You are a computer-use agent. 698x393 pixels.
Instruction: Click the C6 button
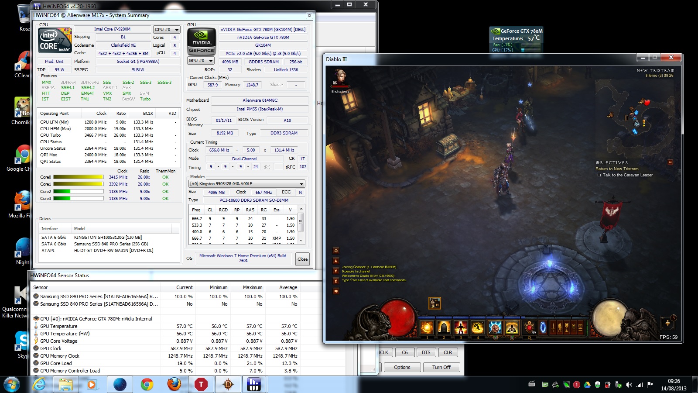click(x=405, y=352)
